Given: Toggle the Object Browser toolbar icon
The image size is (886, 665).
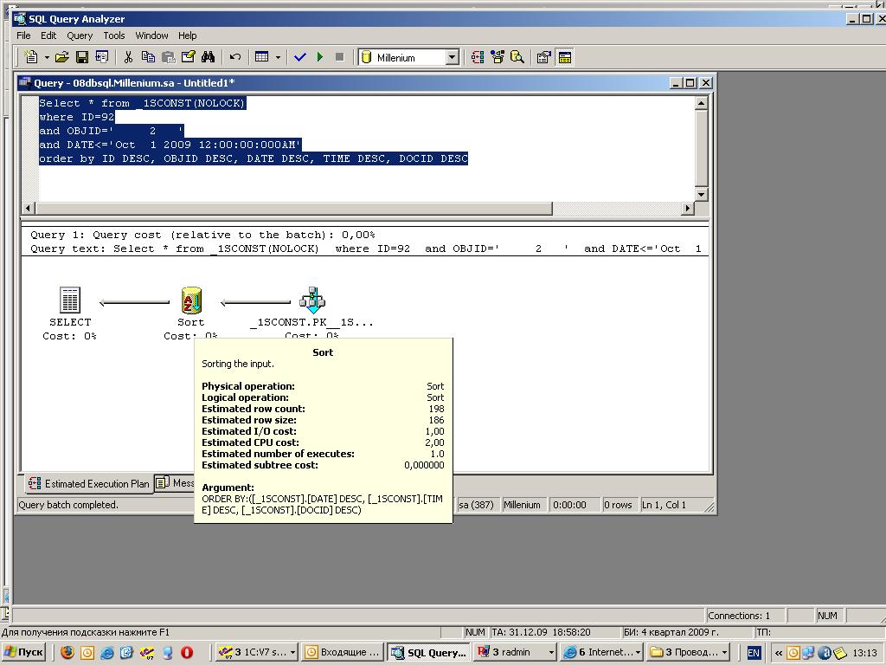Looking at the screenshot, I should [x=497, y=57].
